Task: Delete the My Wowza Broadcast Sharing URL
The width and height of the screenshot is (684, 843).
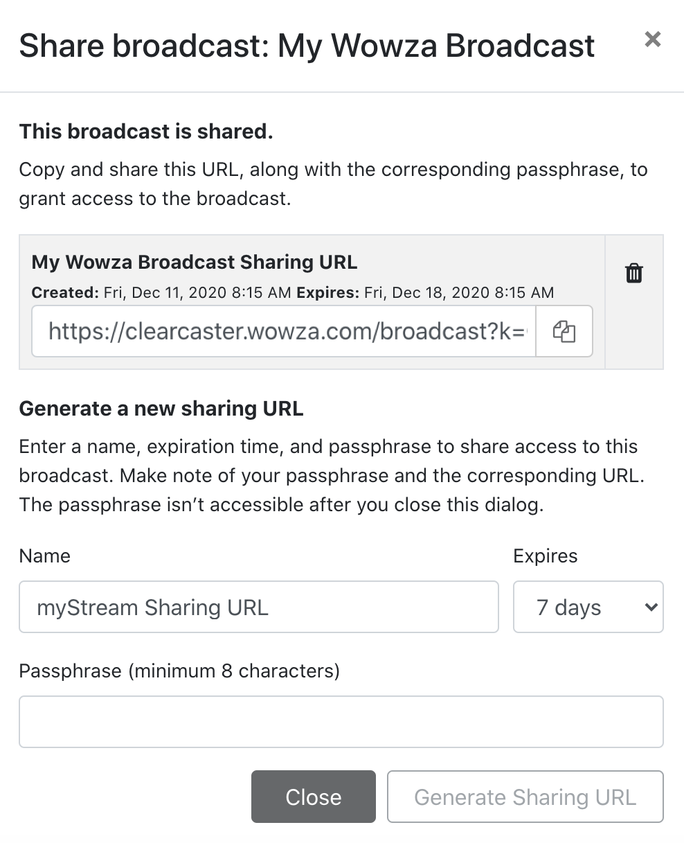Action: point(634,273)
